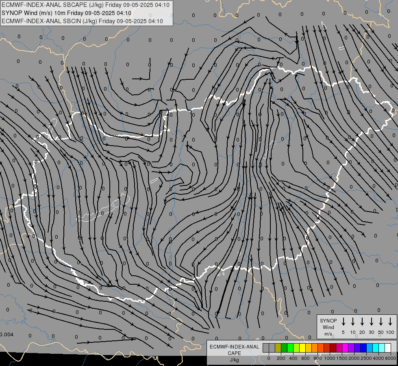398x366 pixels.
Task: Click the 400 tick label on color scale
Action: 293,358
